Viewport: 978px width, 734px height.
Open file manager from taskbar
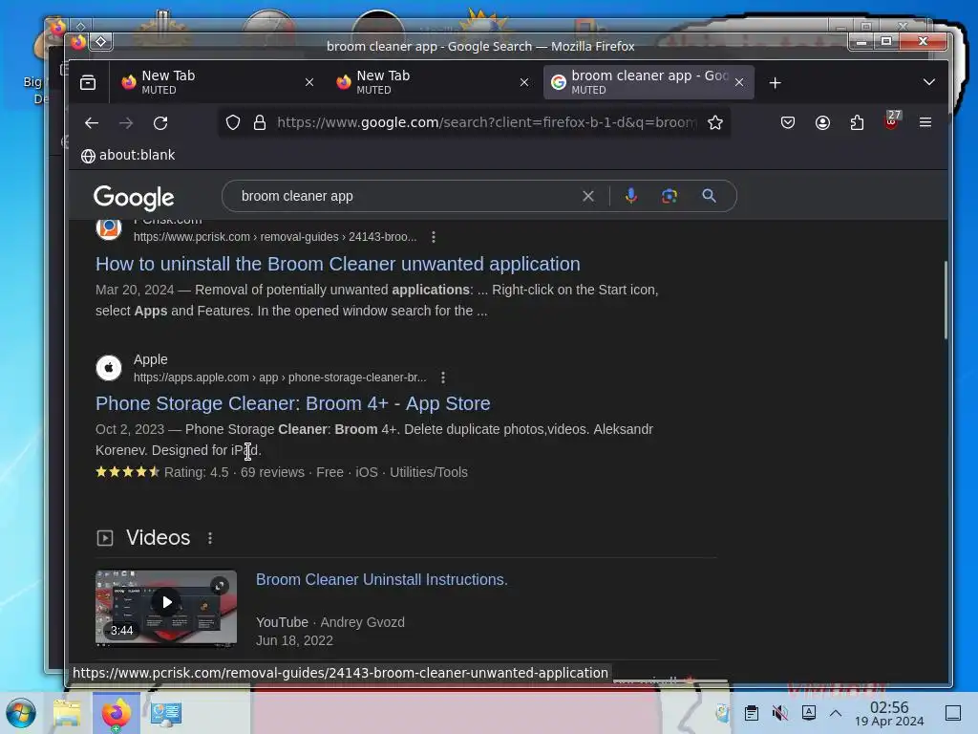pyautogui.click(x=68, y=713)
